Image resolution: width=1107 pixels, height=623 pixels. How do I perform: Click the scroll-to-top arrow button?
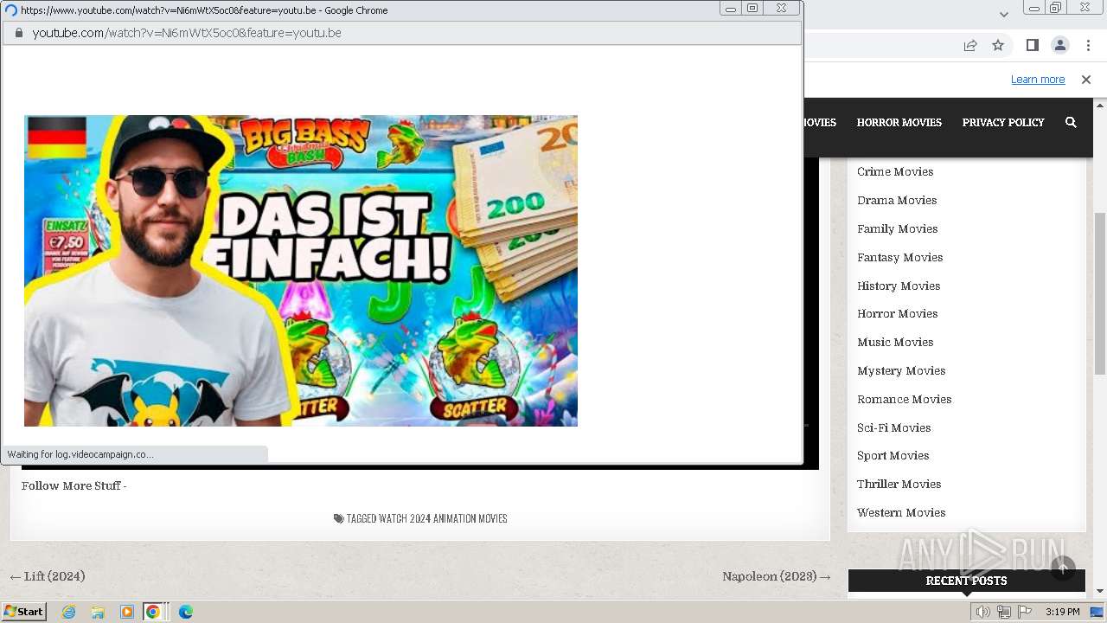click(1063, 568)
